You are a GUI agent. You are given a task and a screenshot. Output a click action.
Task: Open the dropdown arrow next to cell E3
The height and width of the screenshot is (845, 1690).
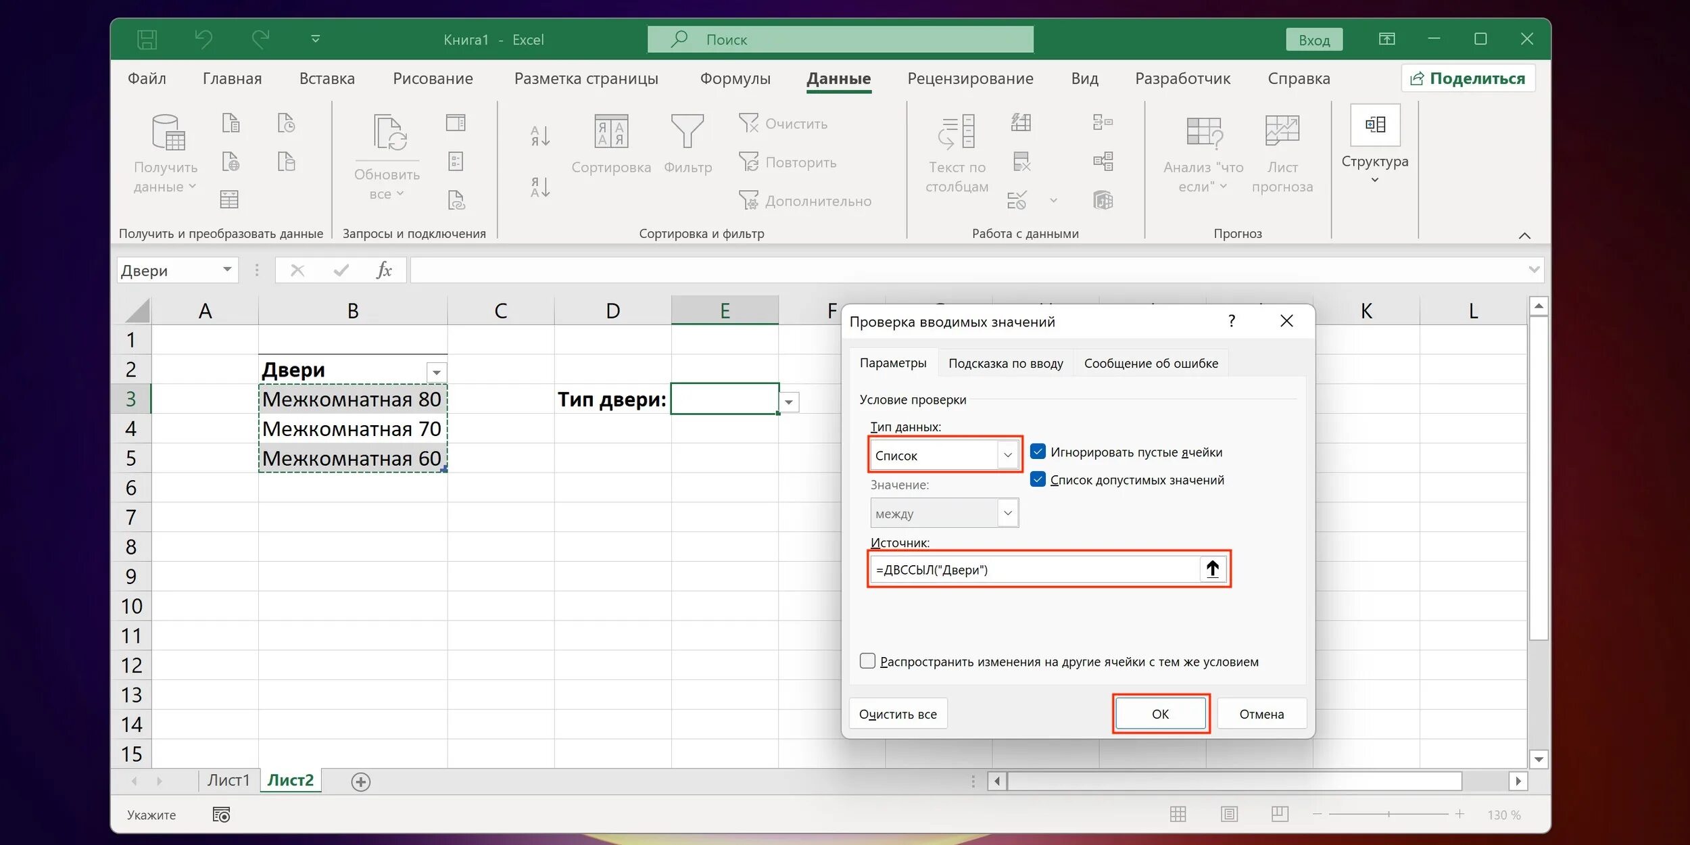point(789,402)
